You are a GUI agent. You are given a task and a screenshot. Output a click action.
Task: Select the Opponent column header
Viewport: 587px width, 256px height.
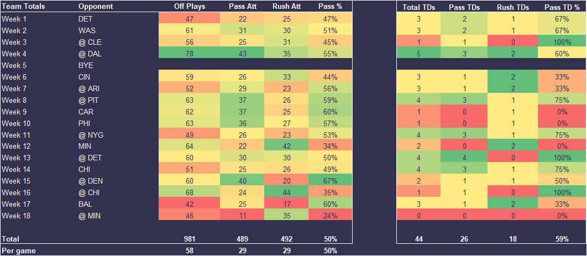[96, 7]
